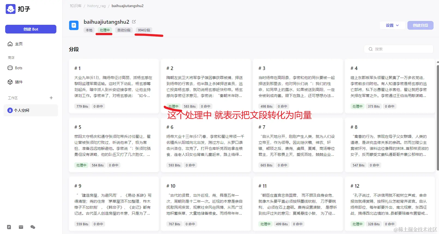This screenshot has width=439, height=234.
Task: Click the 扣子 logo icon
Action: tap(11, 9)
